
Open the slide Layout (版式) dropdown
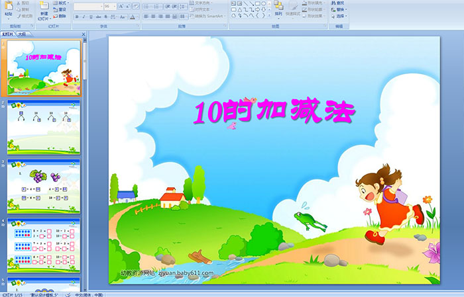[61, 3]
